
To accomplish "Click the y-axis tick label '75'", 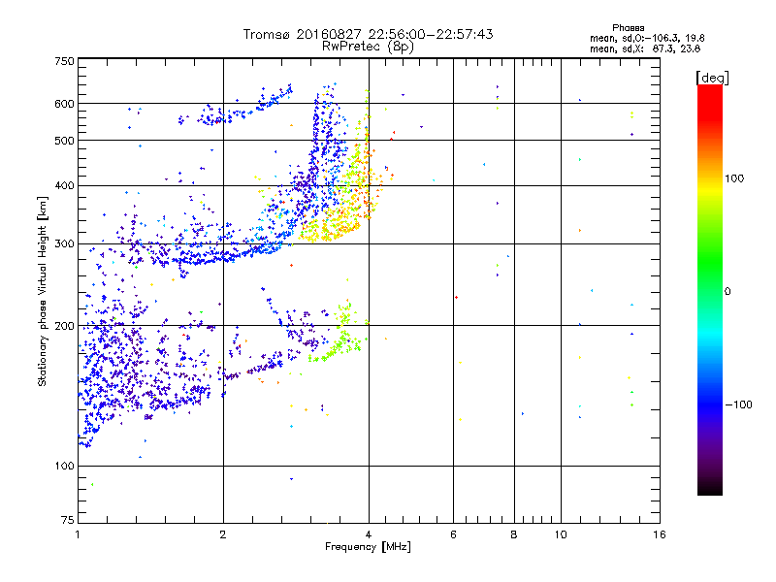I will [68, 520].
